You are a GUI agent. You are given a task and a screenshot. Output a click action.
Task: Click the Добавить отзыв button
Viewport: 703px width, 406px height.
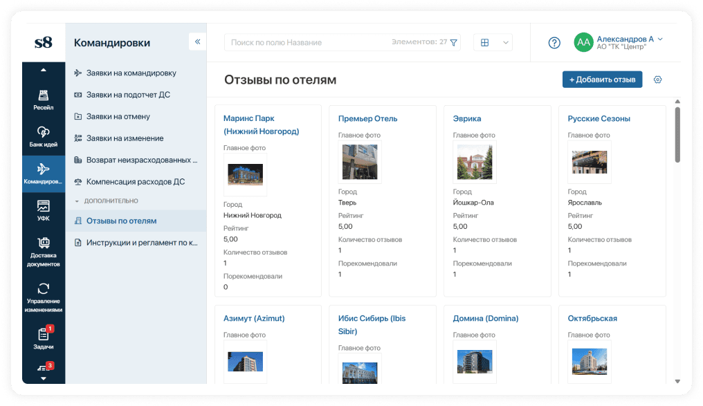pos(602,80)
